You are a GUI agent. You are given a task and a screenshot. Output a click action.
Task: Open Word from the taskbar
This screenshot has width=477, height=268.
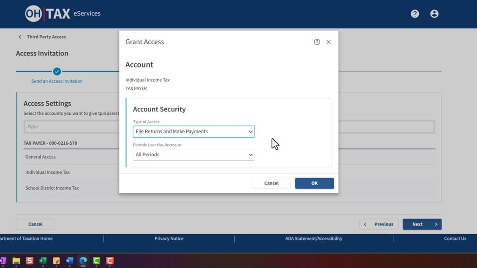pos(70,261)
